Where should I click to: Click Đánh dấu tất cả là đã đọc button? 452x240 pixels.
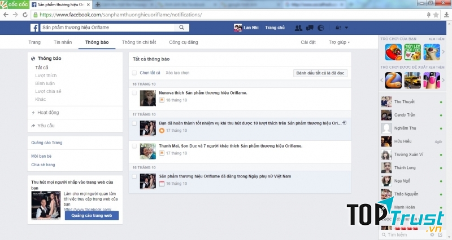pos(320,73)
